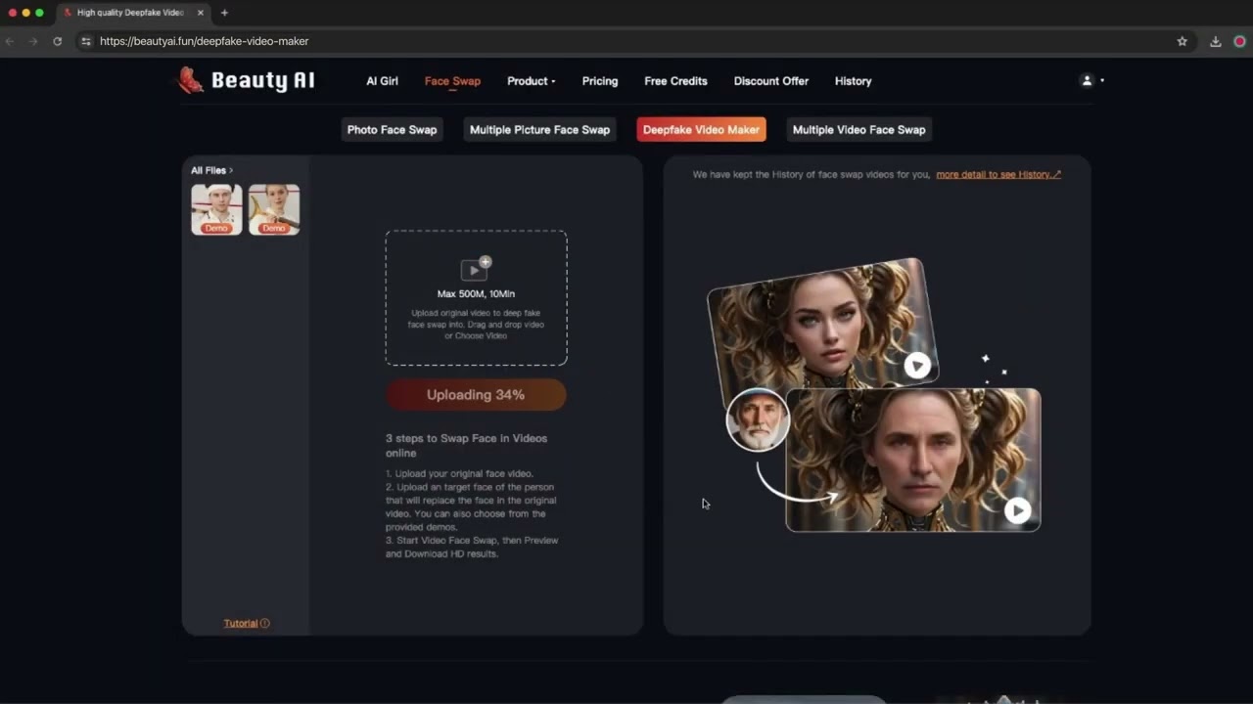Switch to Multiple Video Face Swap tab
Viewport: 1253px width, 704px height.
click(859, 130)
